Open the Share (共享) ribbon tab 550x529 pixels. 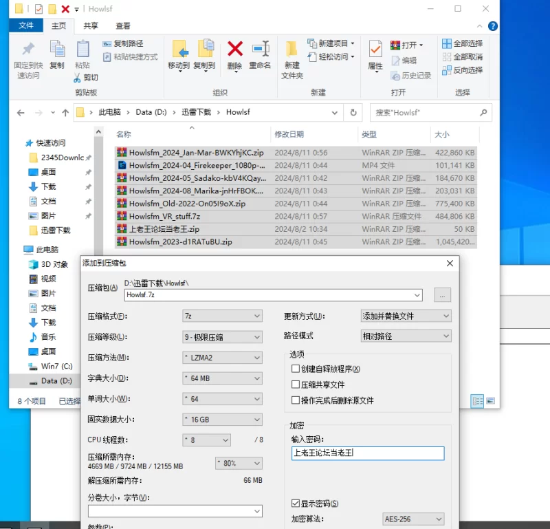click(x=91, y=25)
